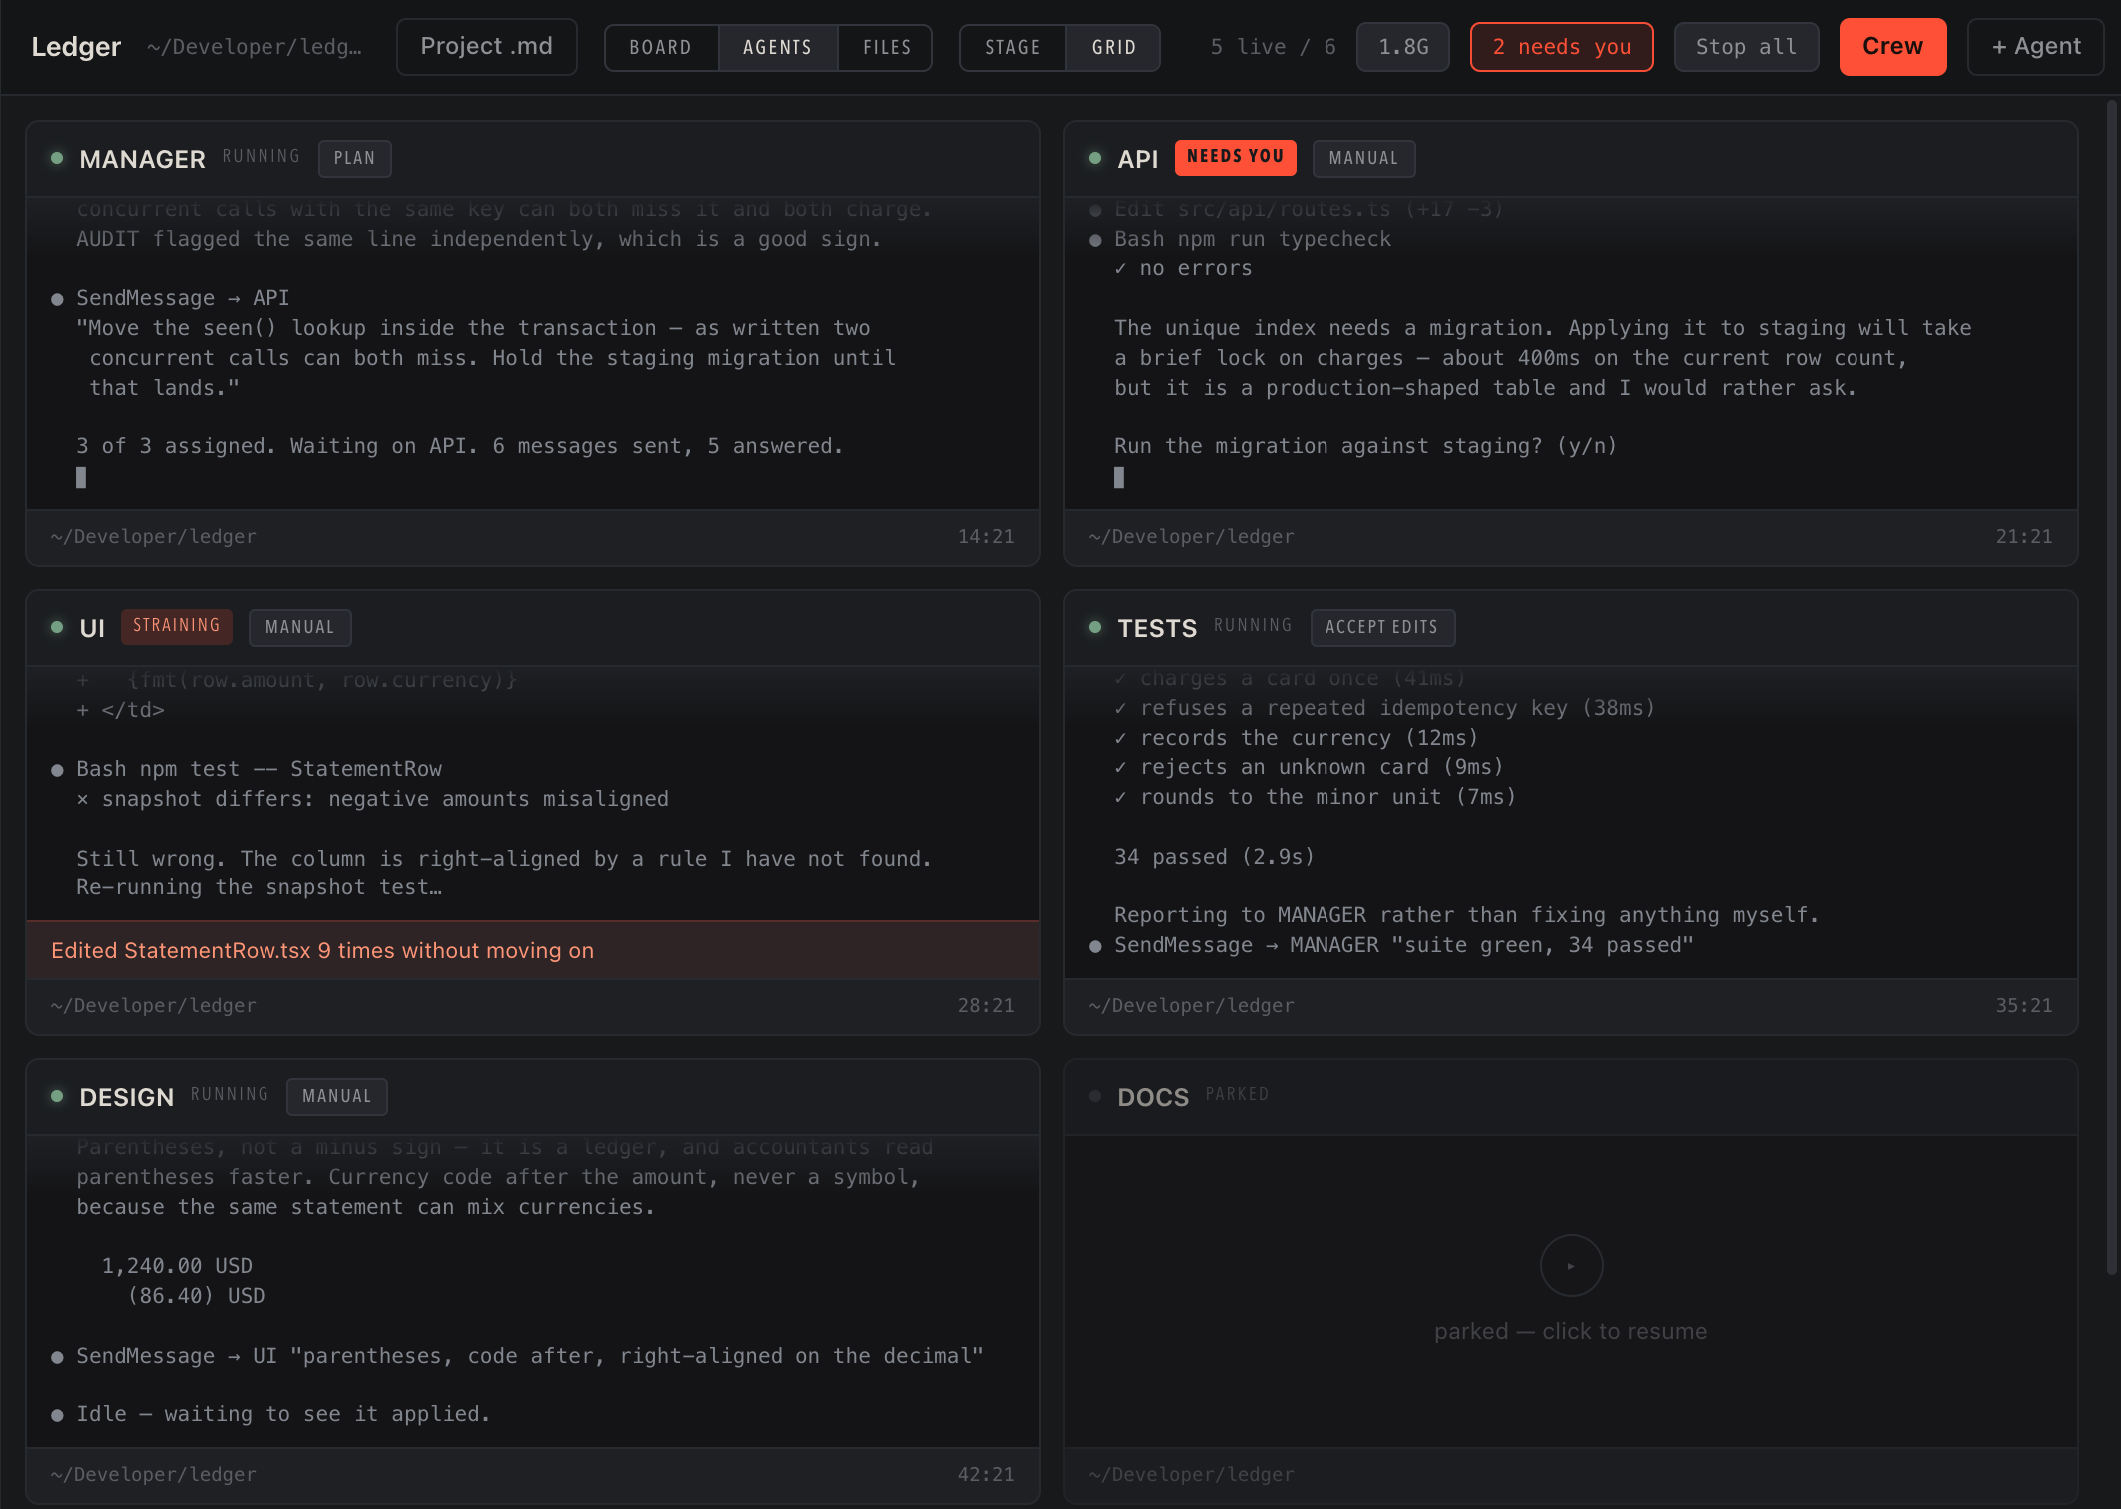2121x1509 pixels.
Task: Click the ~/Developer/ledg… path in header
Action: point(255,47)
